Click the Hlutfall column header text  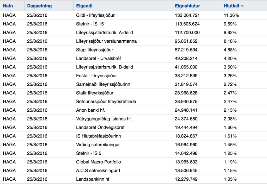click(231, 6)
